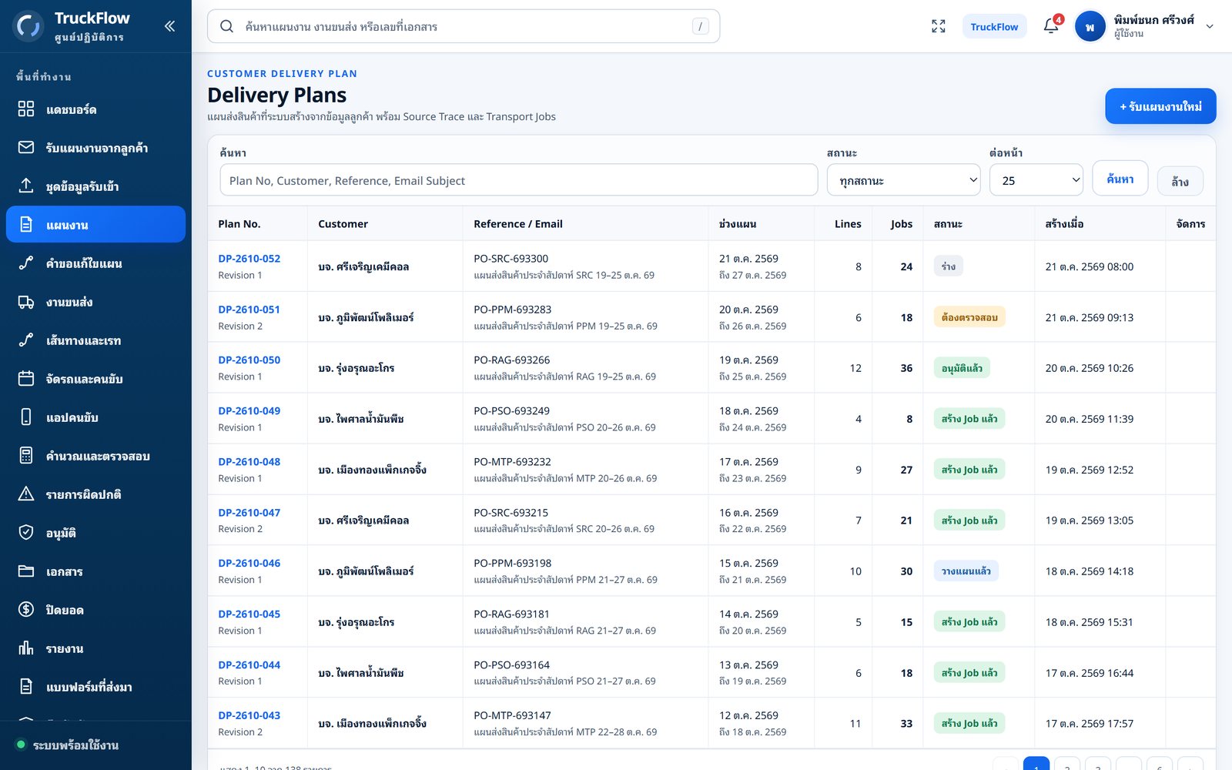Toggle fullscreen mode icon in header

coord(938,26)
